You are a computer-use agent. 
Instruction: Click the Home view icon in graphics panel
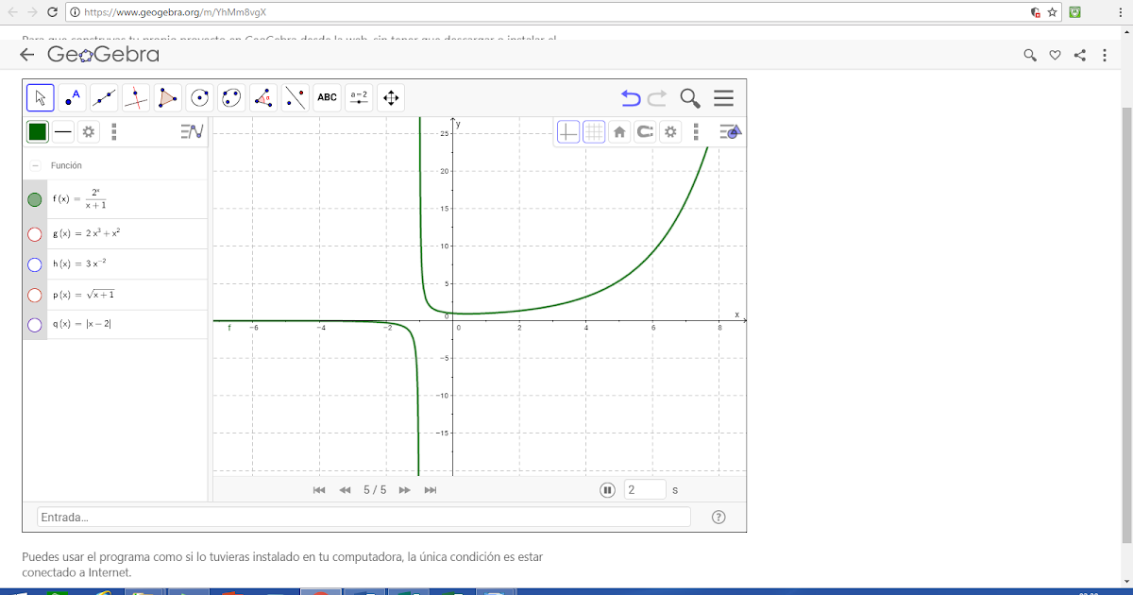pyautogui.click(x=619, y=131)
